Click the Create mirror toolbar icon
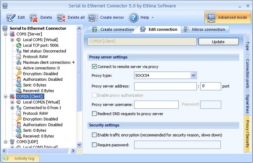This screenshot has width=253, height=163. coord(93,18)
